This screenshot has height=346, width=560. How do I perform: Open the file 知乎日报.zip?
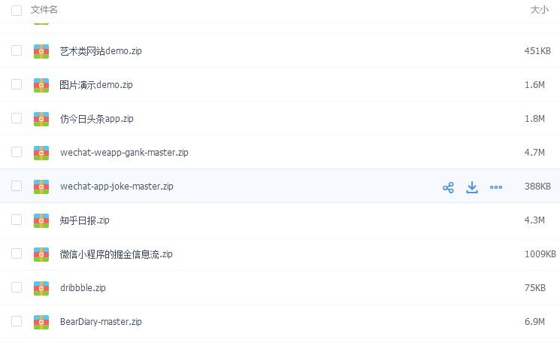coord(84,220)
